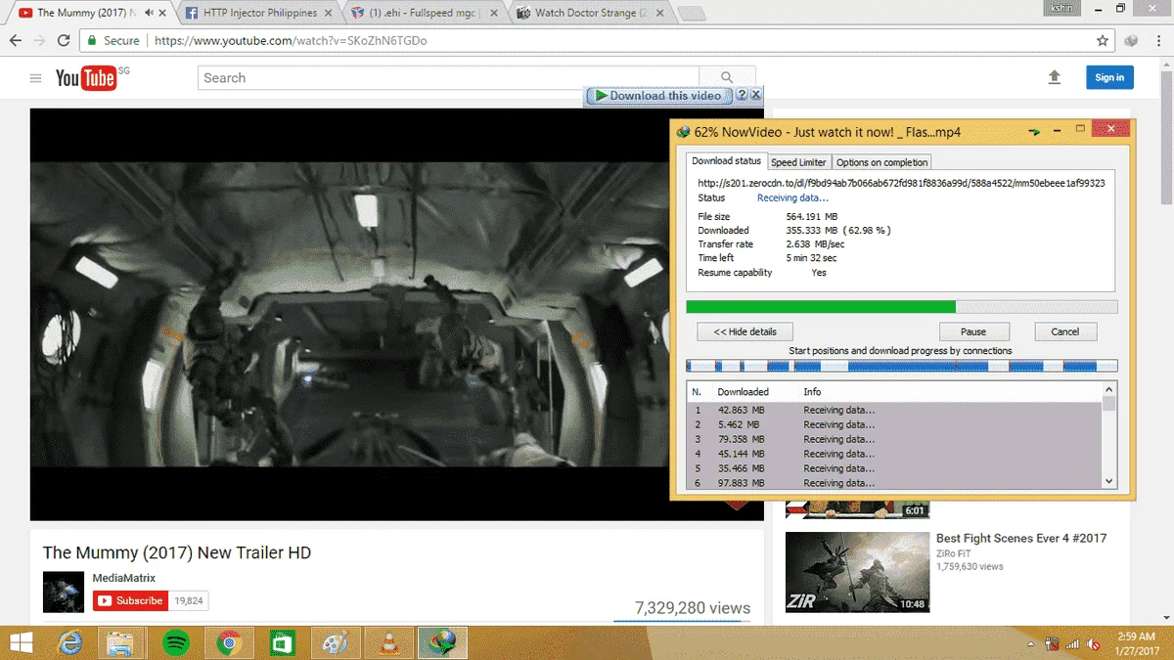The image size is (1174, 660).
Task: Click the Download this video button
Action: pos(658,95)
